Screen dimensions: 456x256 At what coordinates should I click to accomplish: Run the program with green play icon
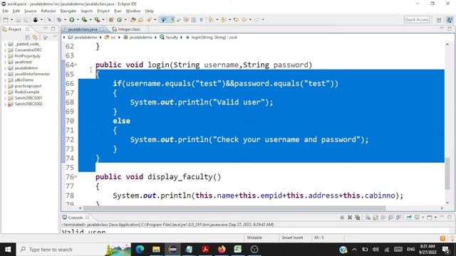[71, 20]
